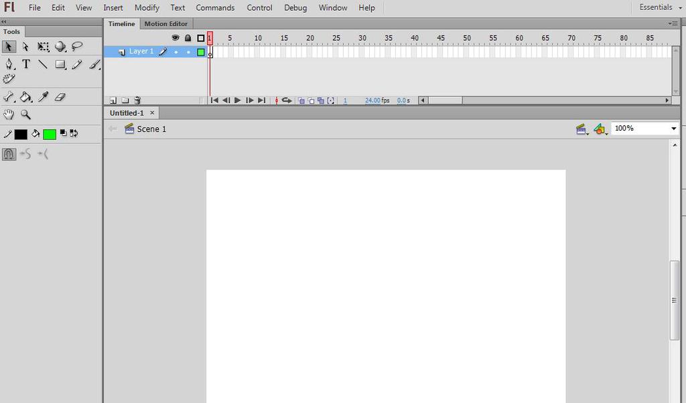Open Modify Onion Markers button
The image size is (686, 403).
331,100
